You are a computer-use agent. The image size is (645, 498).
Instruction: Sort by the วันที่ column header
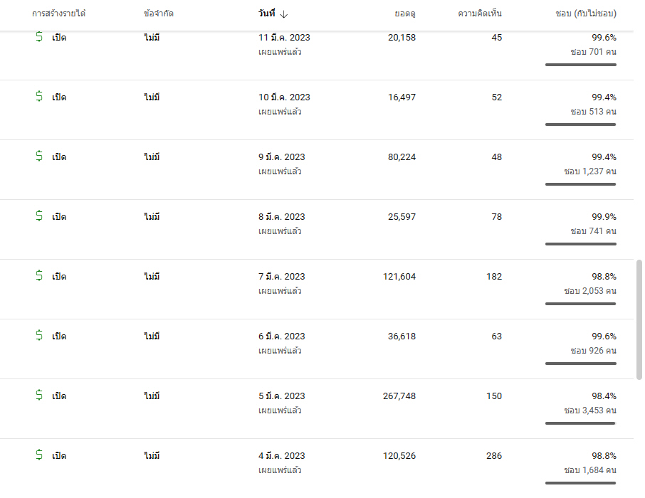(266, 13)
